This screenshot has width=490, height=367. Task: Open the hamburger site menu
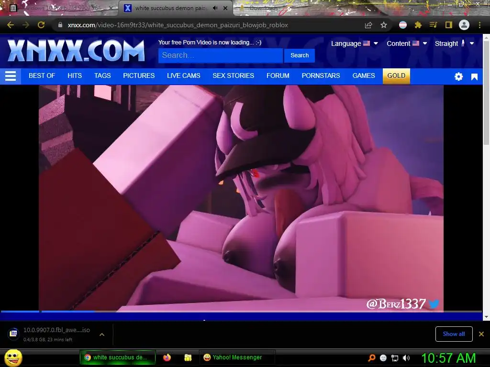(x=11, y=76)
